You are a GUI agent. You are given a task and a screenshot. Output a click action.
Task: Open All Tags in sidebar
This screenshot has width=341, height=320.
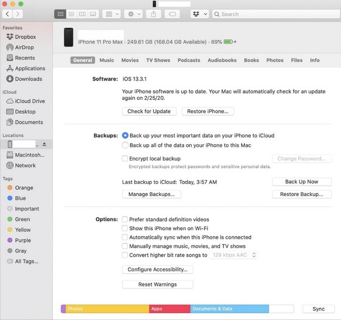(23, 262)
